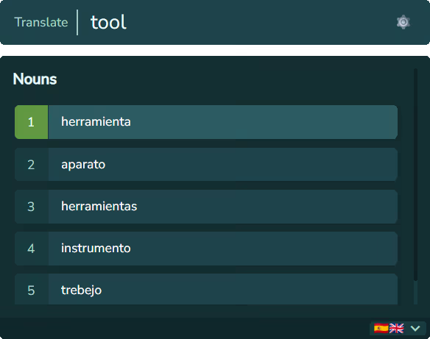Expand the language pair dropdown chevron

pyautogui.click(x=415, y=328)
